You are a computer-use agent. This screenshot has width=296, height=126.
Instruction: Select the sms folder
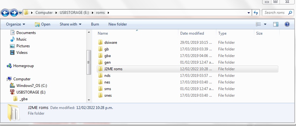coord(108,89)
